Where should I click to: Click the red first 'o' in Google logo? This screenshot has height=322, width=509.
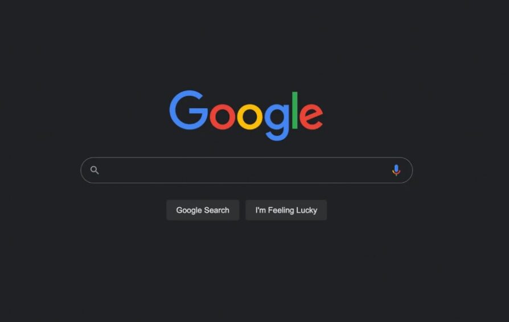pos(223,117)
